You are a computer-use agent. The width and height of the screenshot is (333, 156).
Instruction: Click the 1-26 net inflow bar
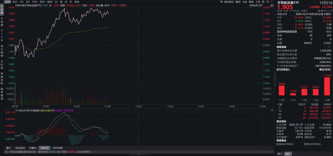[x=327, y=87]
